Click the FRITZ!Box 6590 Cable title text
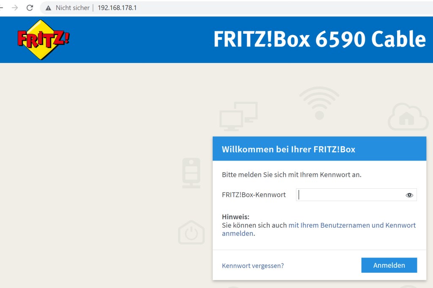The height and width of the screenshot is (288, 433). [x=320, y=39]
